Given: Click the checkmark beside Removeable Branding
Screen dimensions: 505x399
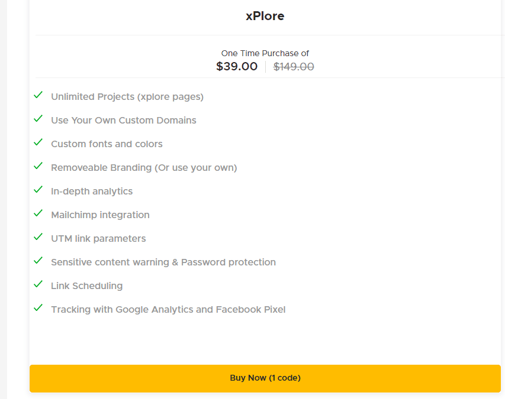Looking at the screenshot, I should (38, 166).
